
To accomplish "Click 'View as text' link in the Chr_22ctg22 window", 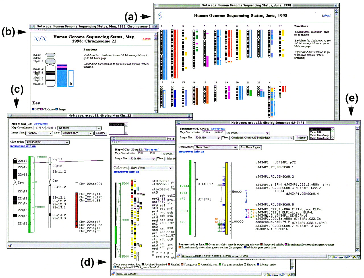I will [152, 150].
